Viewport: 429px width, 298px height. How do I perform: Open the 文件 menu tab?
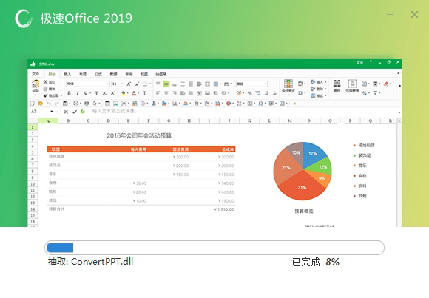(x=36, y=74)
